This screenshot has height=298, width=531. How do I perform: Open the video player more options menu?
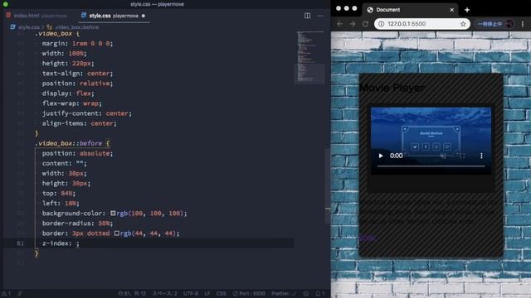click(481, 156)
